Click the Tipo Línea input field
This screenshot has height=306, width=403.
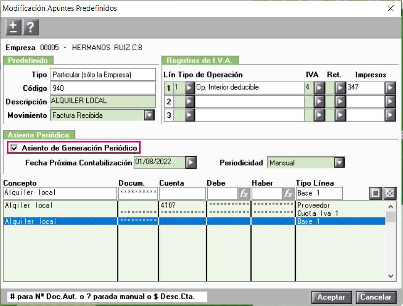coord(319,193)
